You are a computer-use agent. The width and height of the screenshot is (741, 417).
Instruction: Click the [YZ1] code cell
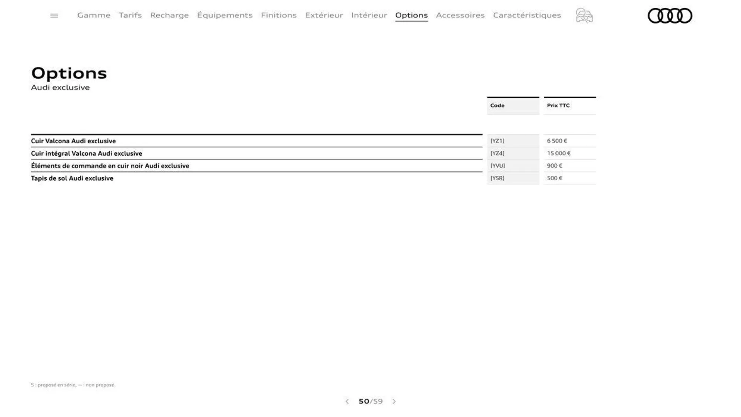pyautogui.click(x=513, y=141)
